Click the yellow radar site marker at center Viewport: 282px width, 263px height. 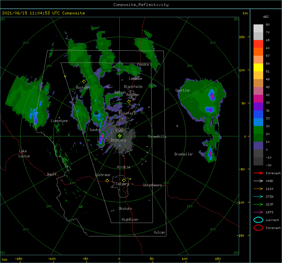[120, 136]
